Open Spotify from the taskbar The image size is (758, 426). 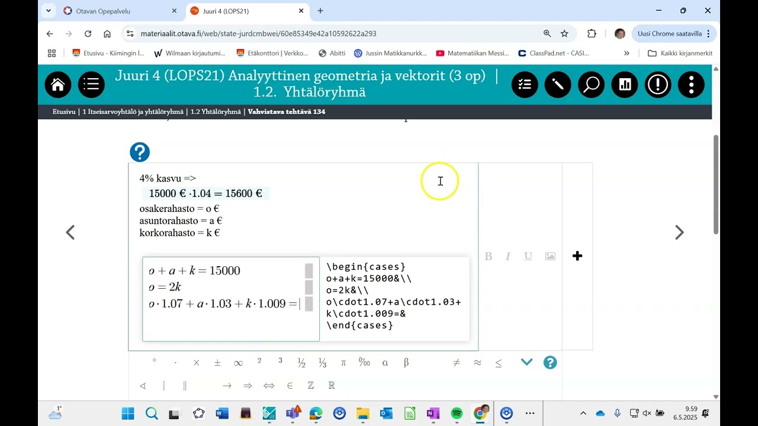click(457, 413)
